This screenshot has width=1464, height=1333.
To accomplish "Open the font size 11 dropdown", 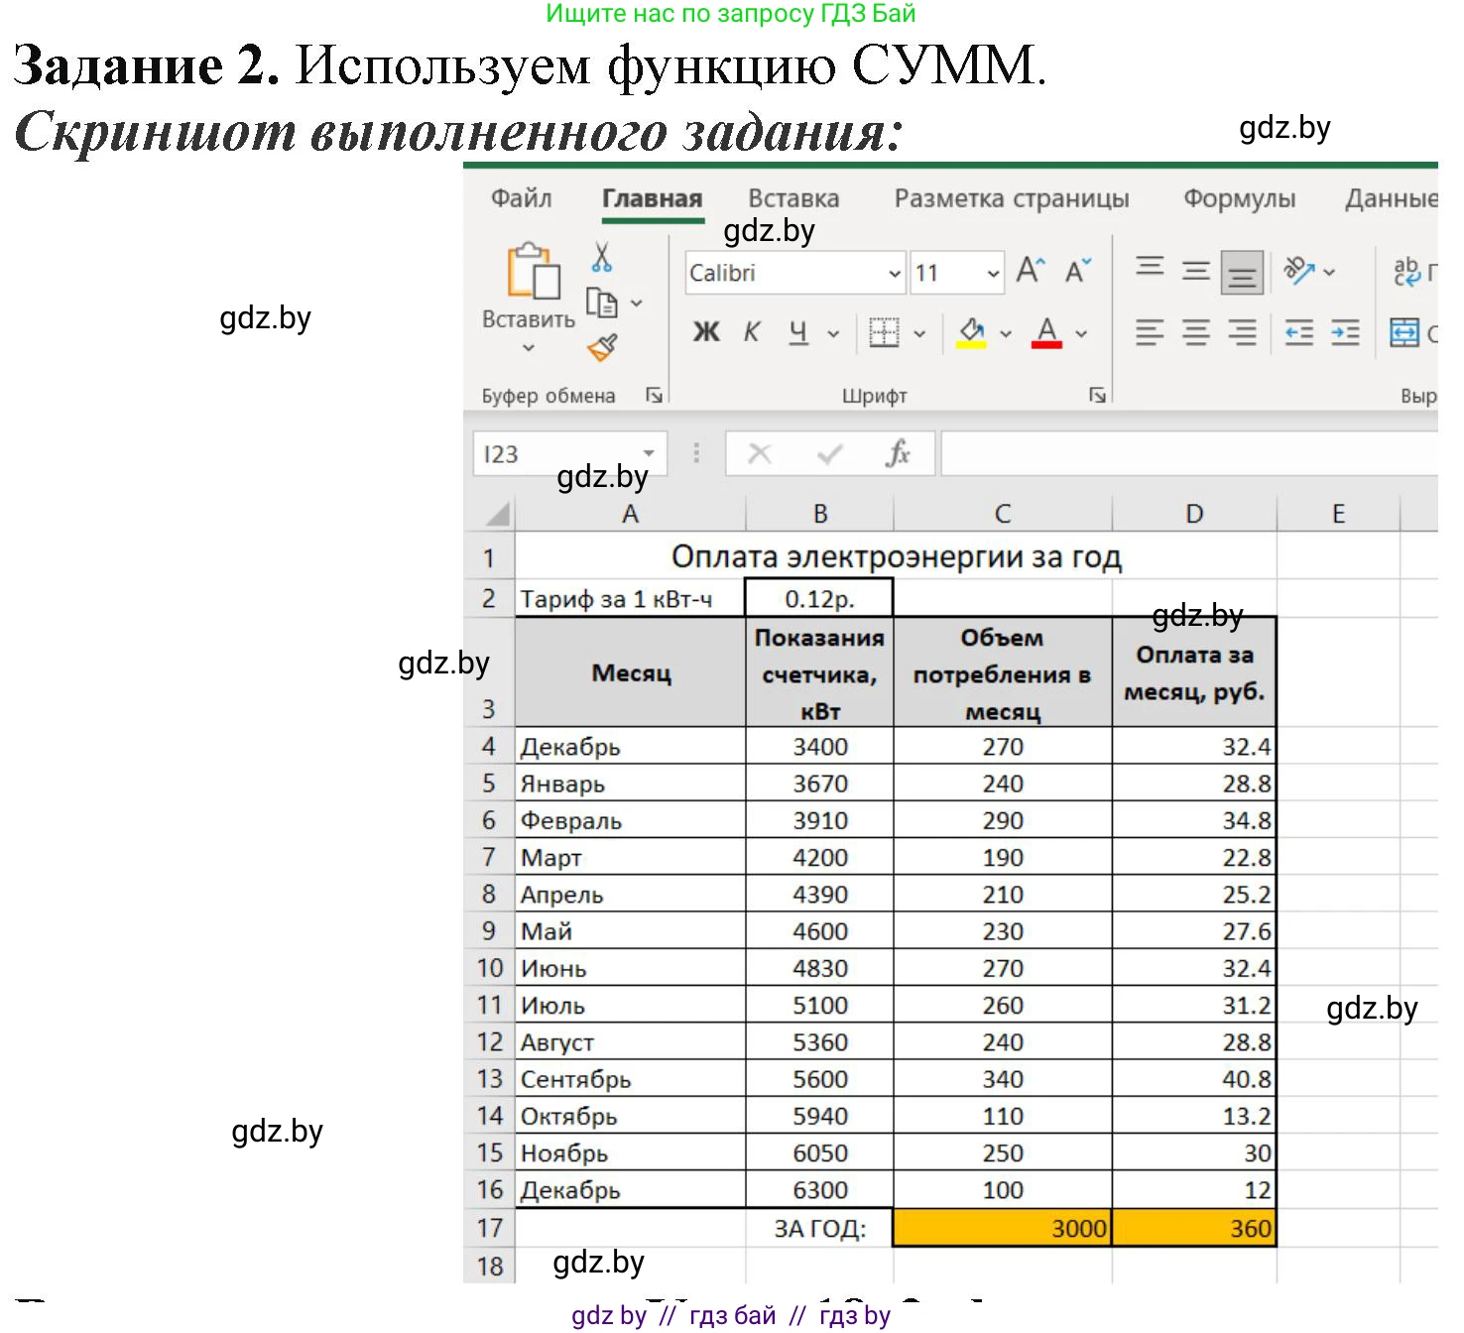I will 991,272.
